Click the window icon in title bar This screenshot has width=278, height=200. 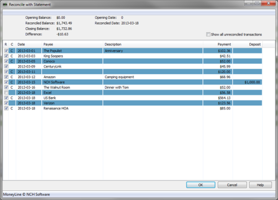[x=5, y=5]
